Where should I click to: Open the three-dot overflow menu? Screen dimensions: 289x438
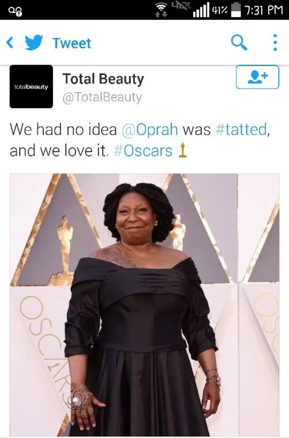(275, 42)
